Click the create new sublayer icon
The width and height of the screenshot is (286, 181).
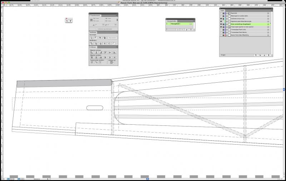point(260,55)
